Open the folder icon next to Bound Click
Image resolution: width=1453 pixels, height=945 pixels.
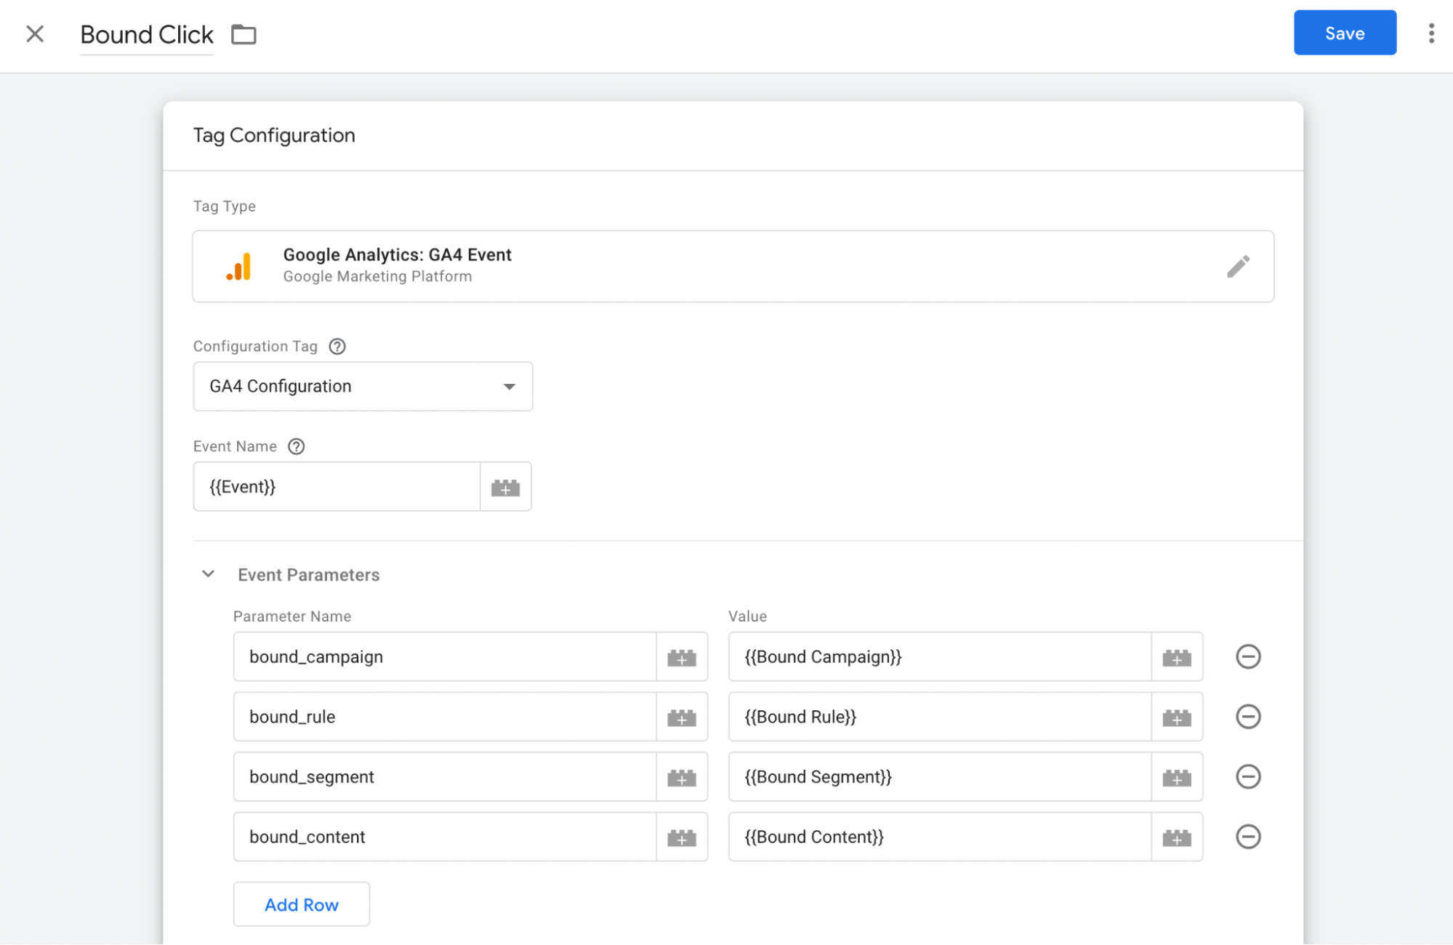pyautogui.click(x=243, y=34)
